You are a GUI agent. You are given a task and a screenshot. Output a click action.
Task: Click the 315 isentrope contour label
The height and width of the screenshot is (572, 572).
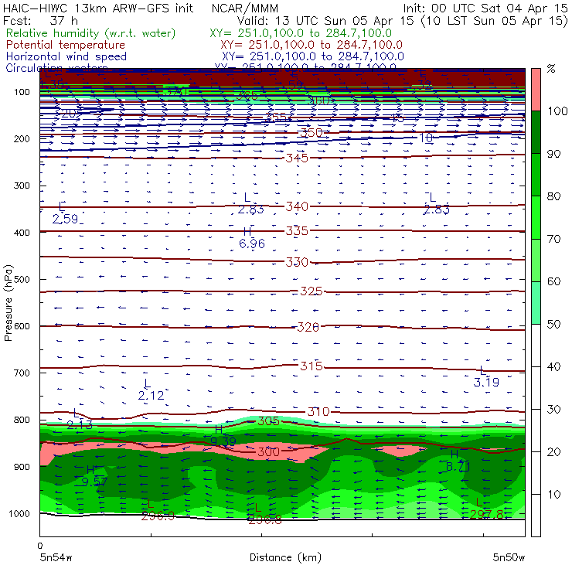pos(312,366)
